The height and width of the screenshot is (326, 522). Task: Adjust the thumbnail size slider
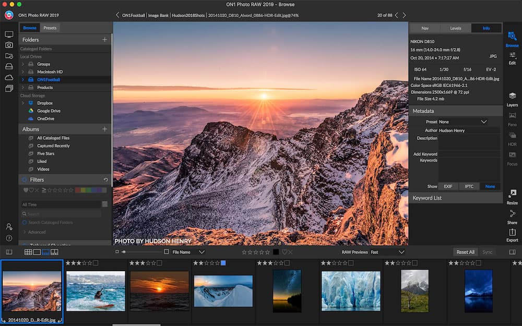124,252
